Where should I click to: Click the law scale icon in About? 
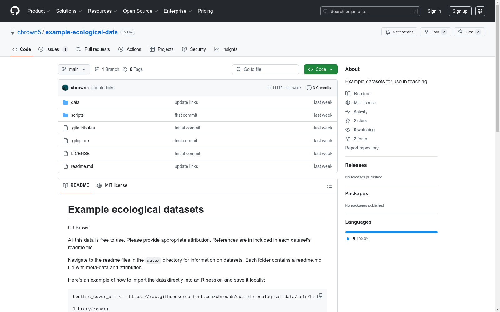point(348,103)
